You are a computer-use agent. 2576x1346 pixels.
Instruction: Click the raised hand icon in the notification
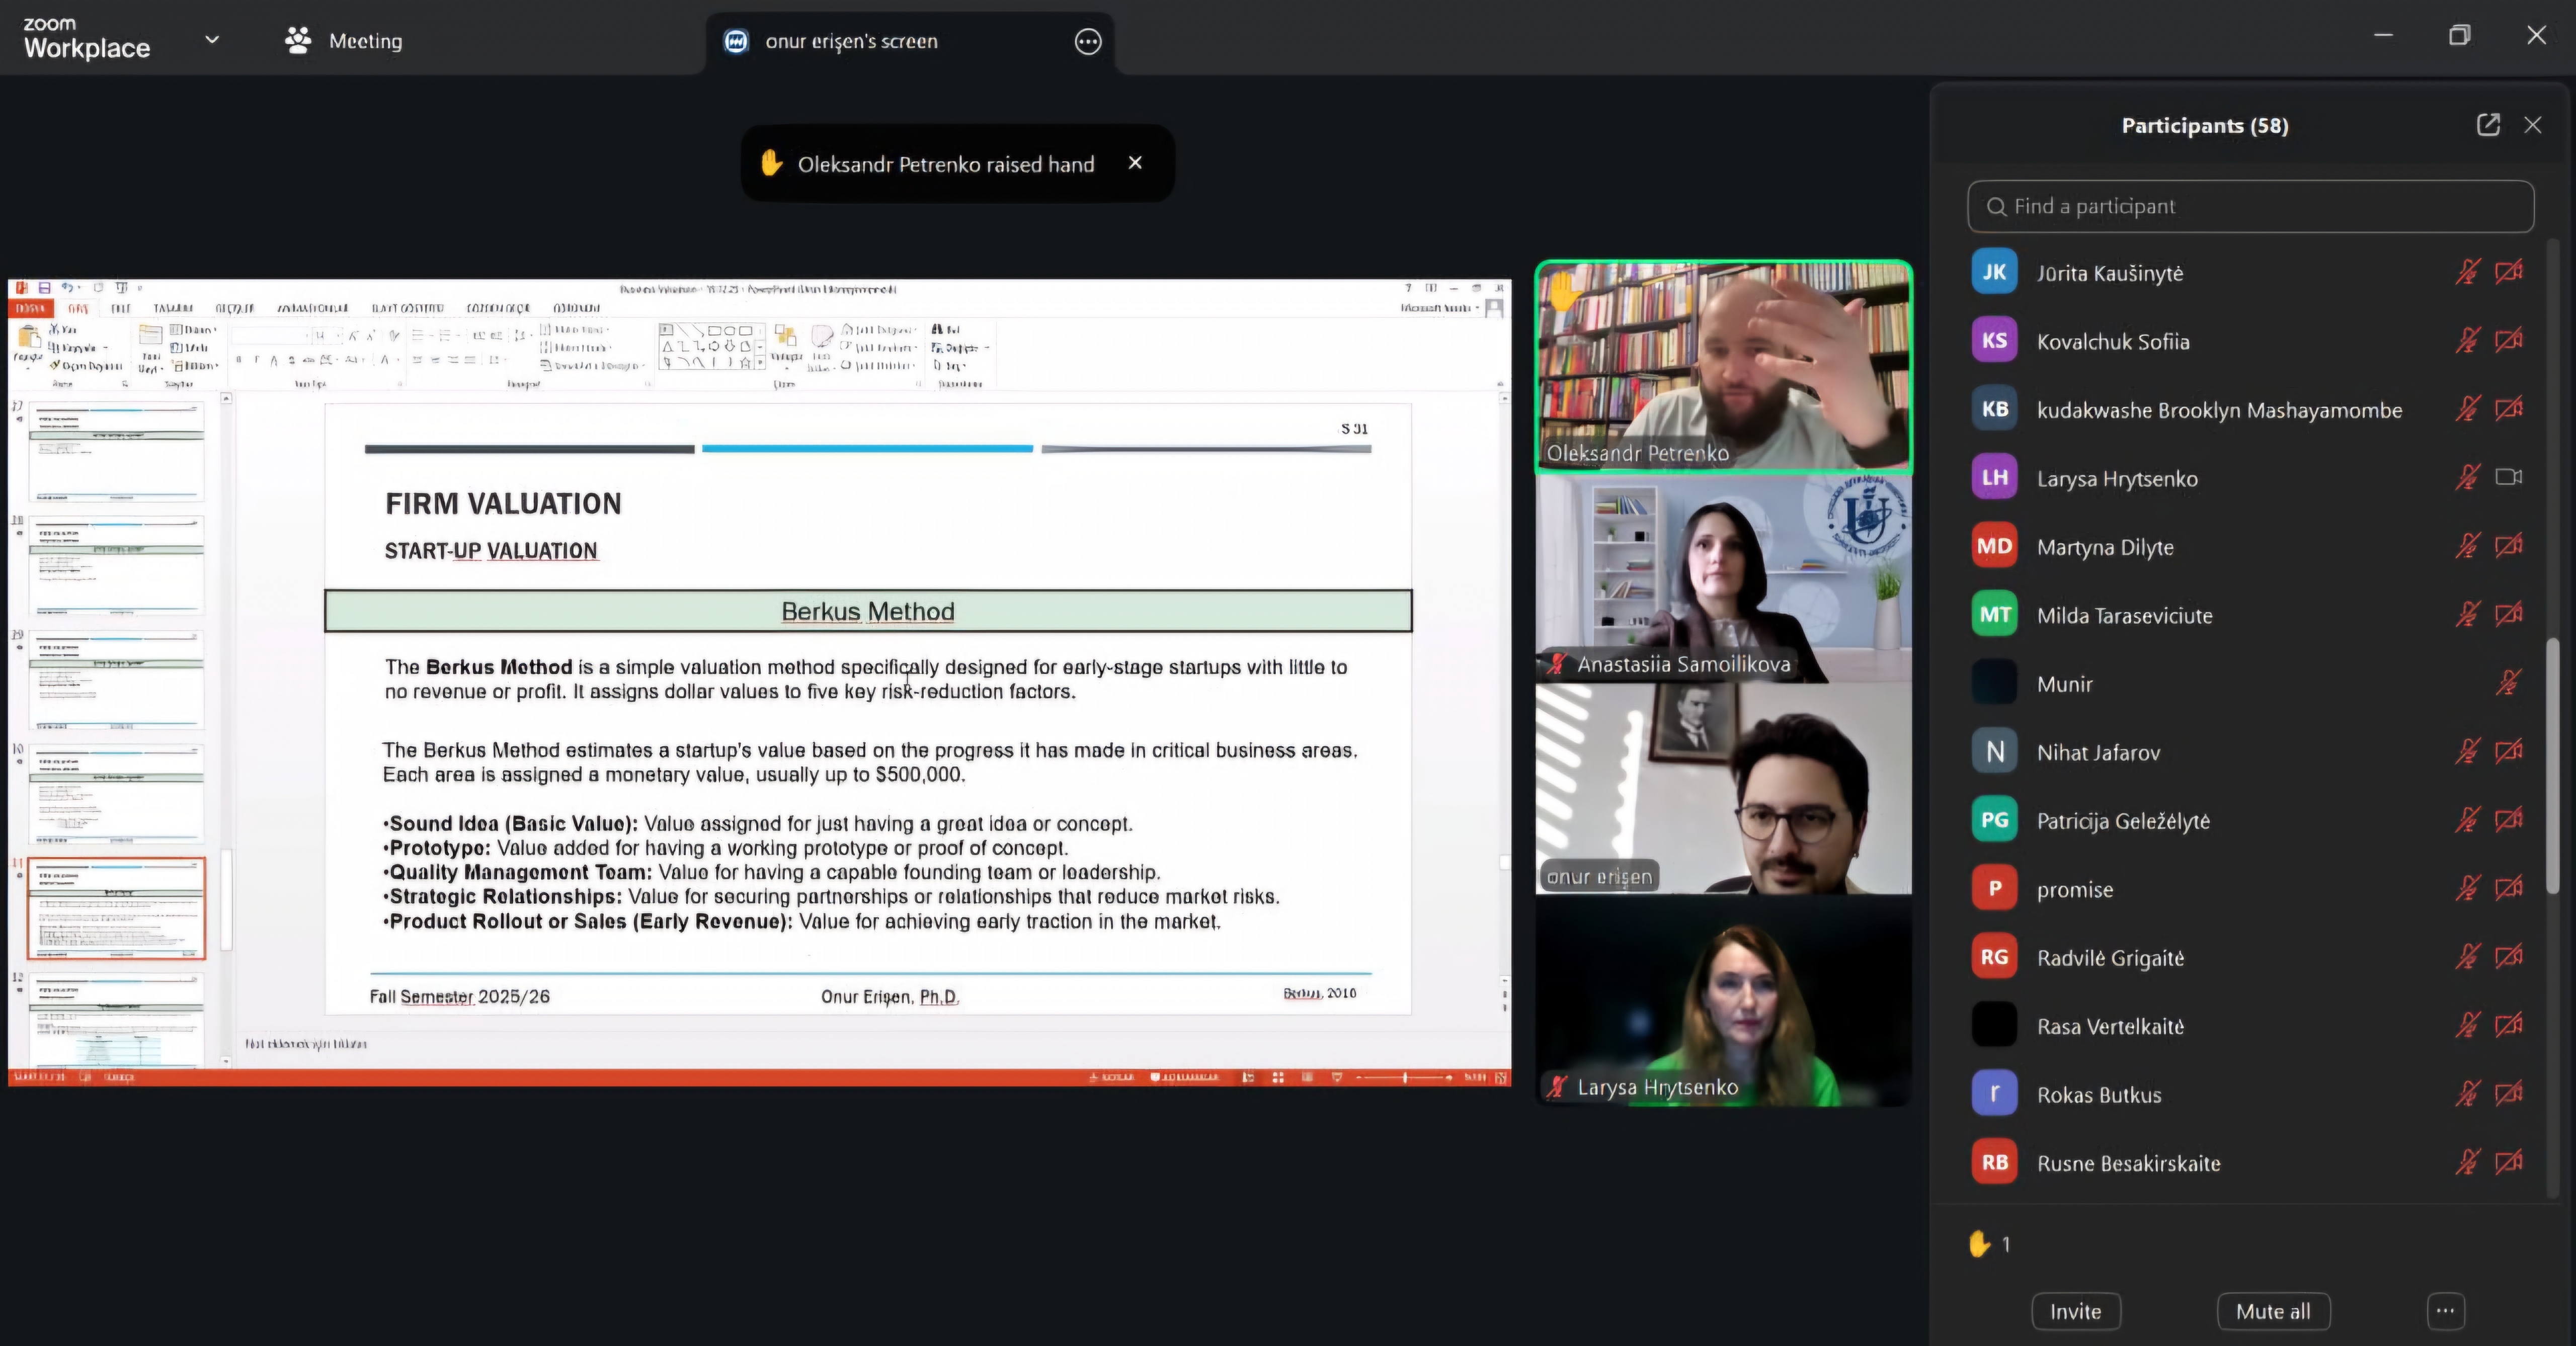(771, 163)
